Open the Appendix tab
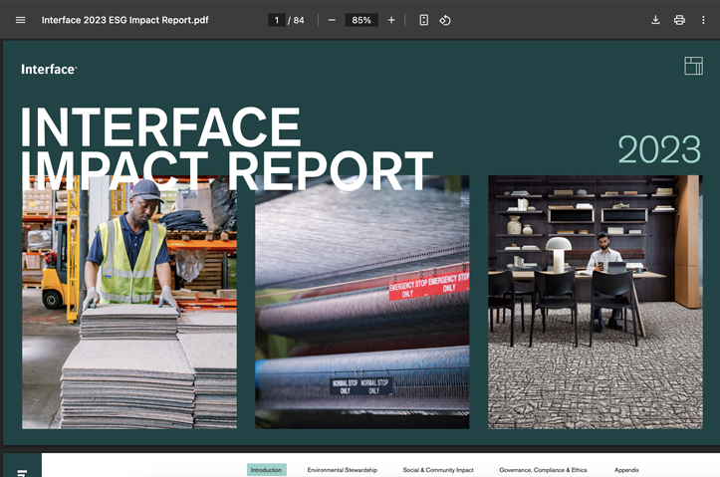The width and height of the screenshot is (720, 477). (x=626, y=470)
